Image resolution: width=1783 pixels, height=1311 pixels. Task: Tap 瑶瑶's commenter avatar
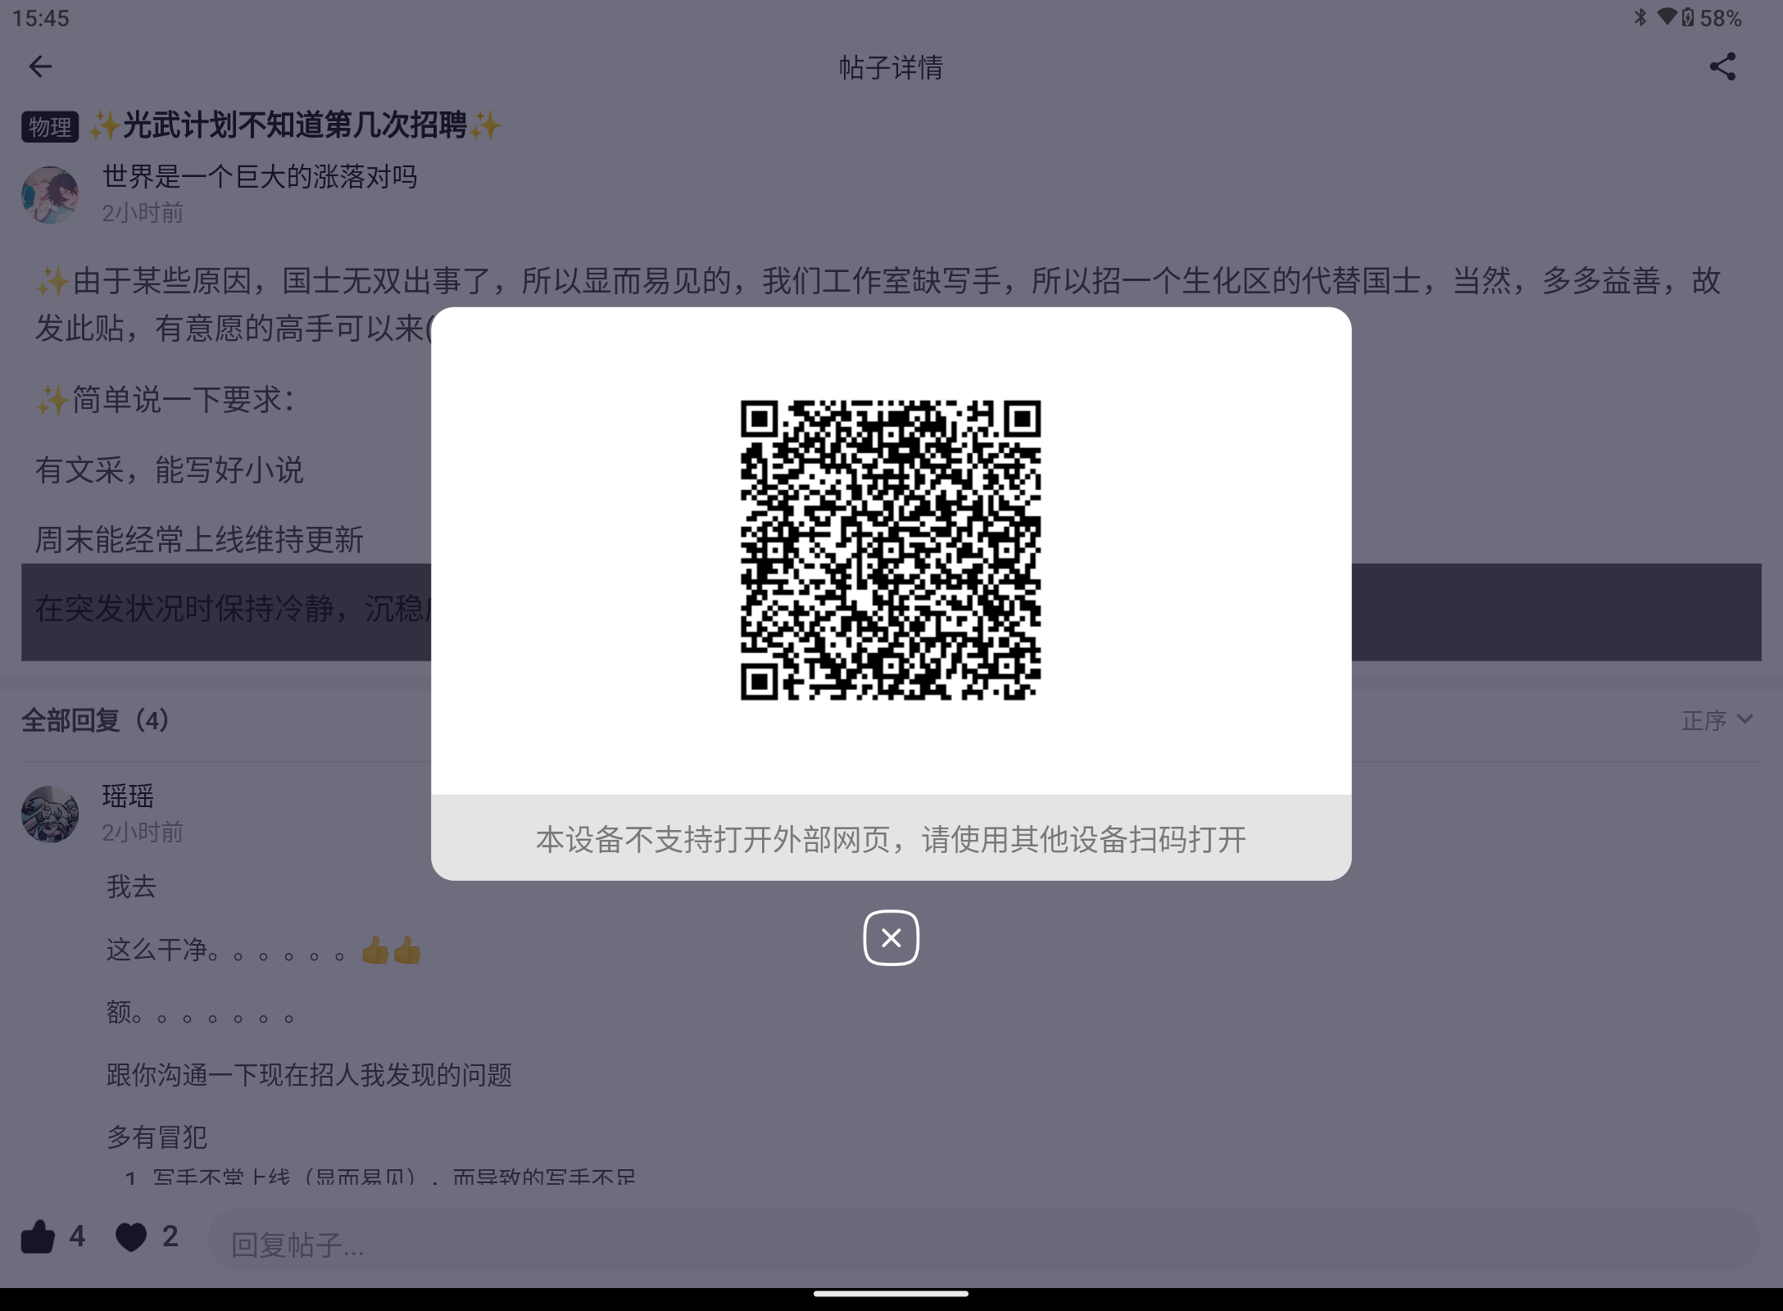(50, 814)
